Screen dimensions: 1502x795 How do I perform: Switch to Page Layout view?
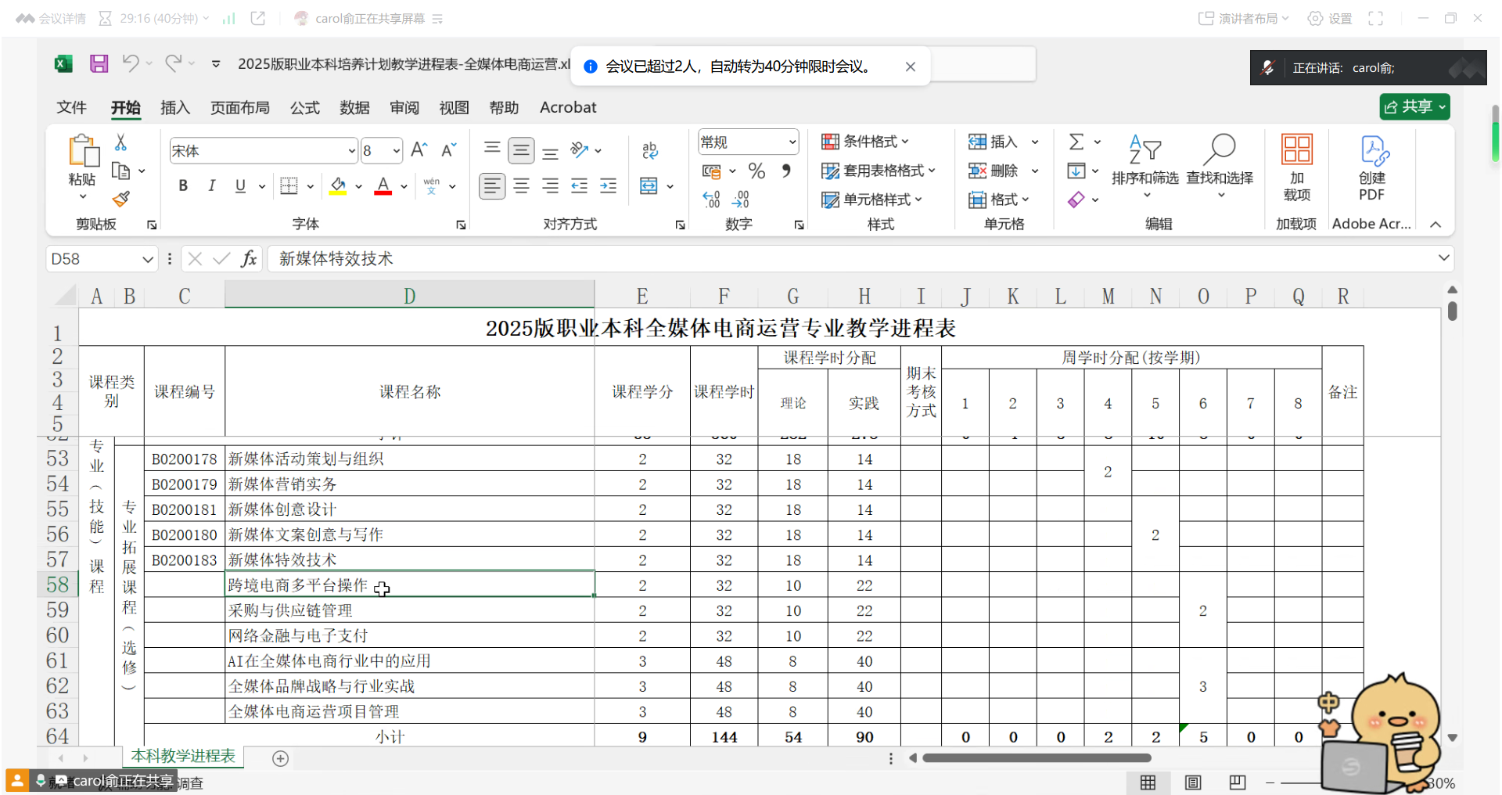(x=1192, y=782)
